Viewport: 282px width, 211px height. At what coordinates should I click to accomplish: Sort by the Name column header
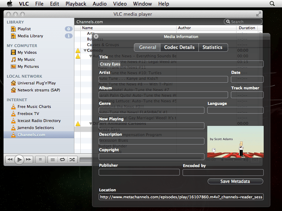point(128,28)
